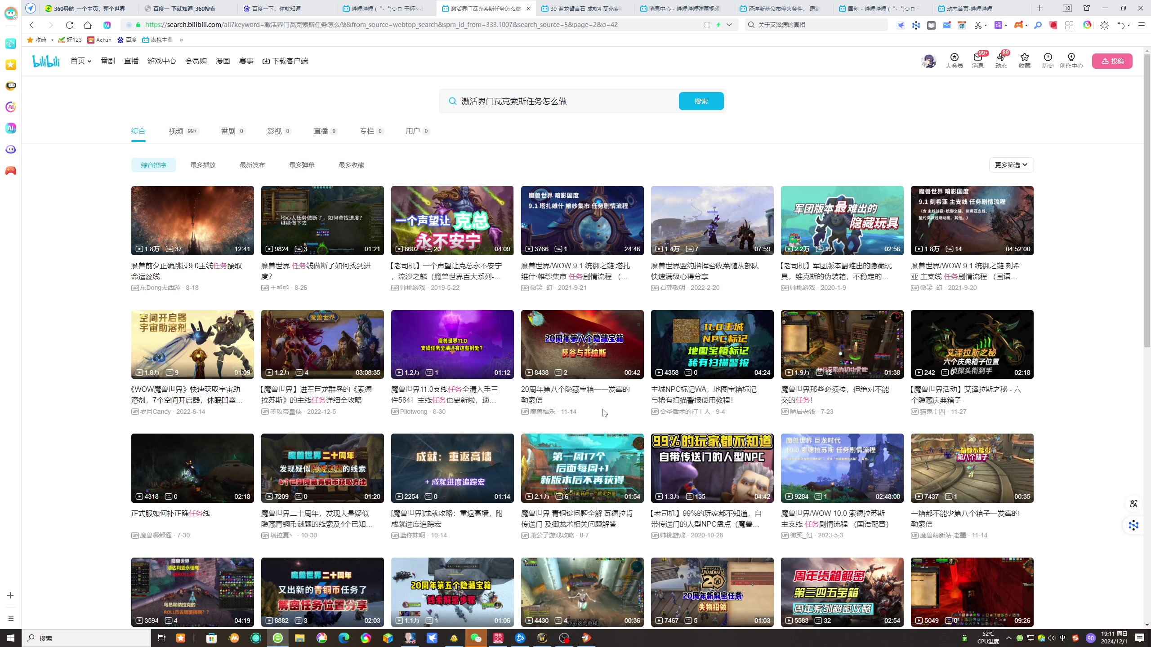Switch to the 用户 results tab
Viewport: 1151px width, 647px height.
417,131
